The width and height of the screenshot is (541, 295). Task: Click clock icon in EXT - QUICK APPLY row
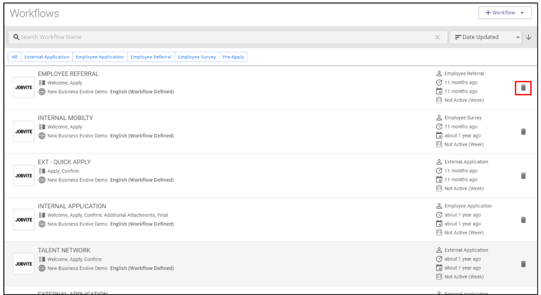click(x=439, y=170)
